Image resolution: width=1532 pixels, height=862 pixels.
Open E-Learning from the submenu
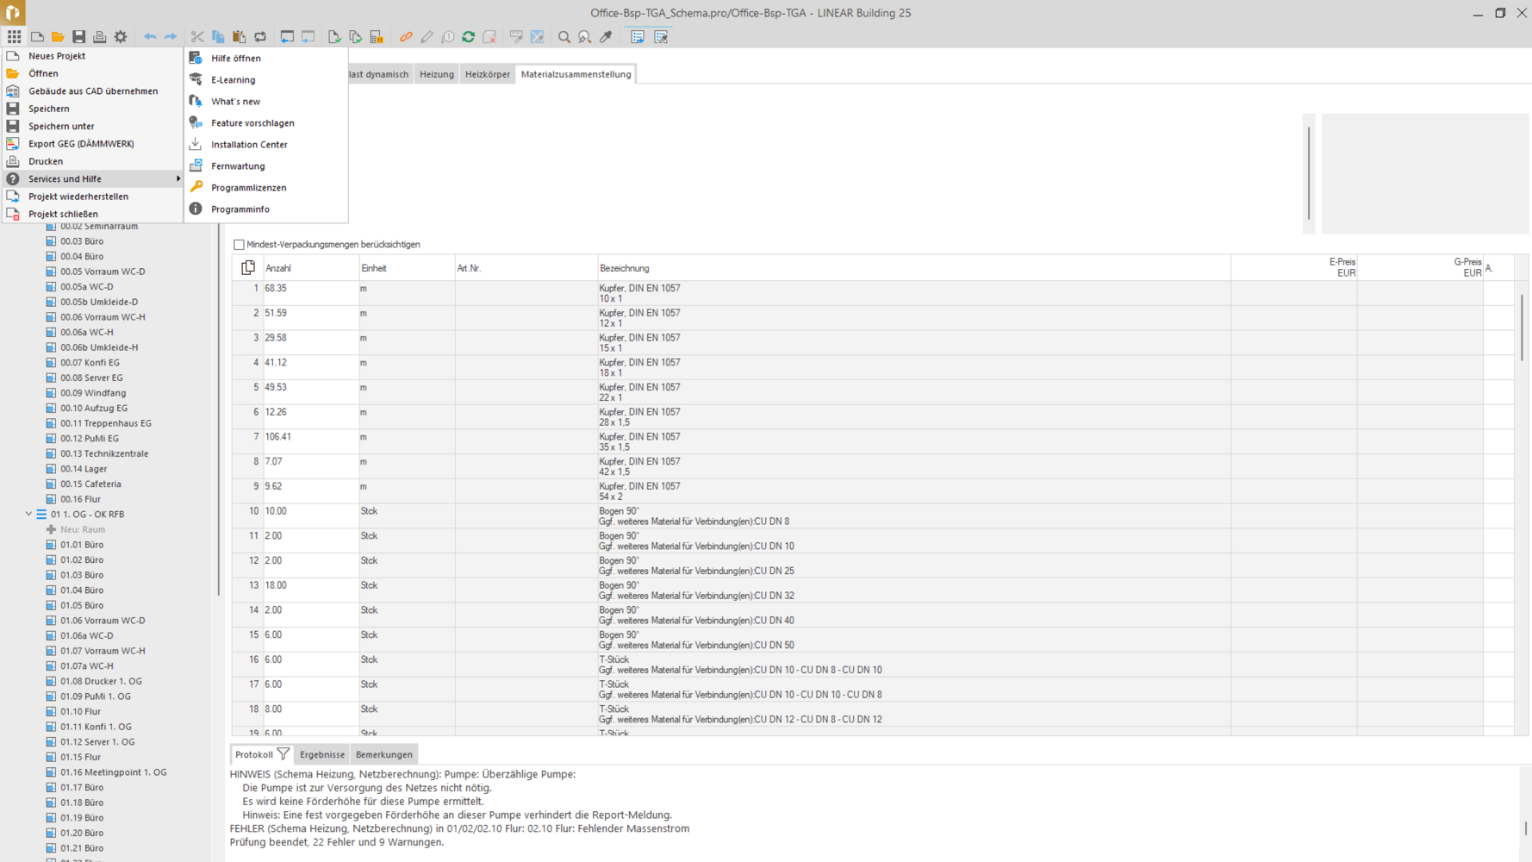266,80
